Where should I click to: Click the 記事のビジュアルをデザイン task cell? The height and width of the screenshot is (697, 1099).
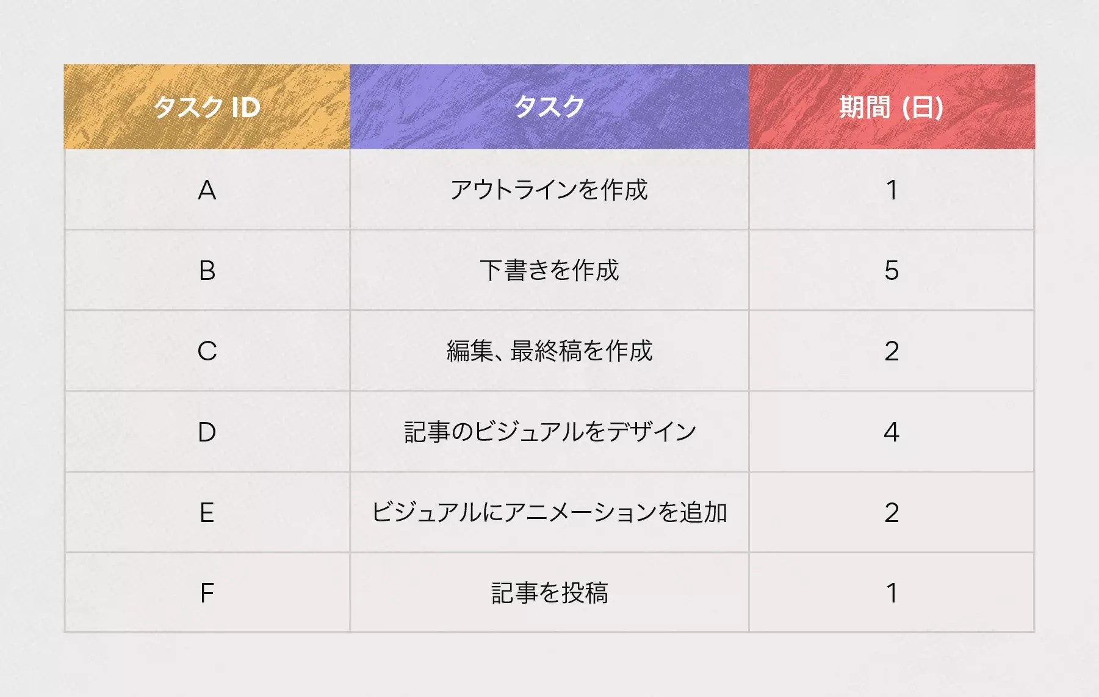[549, 432]
